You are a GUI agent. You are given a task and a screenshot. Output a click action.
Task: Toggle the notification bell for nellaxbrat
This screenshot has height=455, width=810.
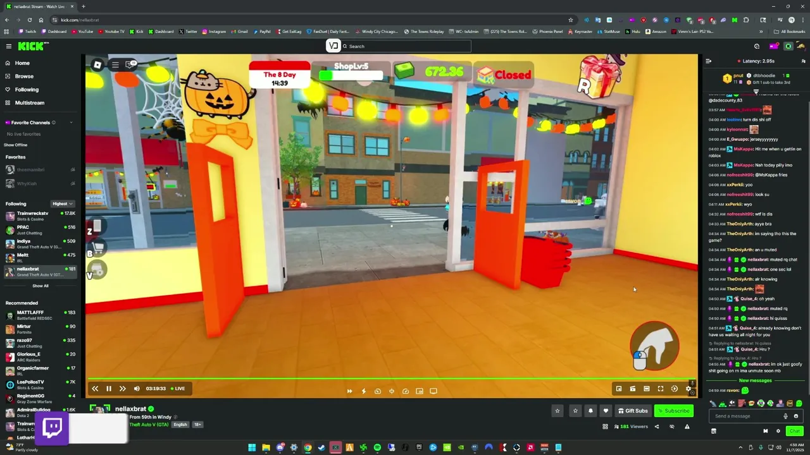tap(590, 411)
